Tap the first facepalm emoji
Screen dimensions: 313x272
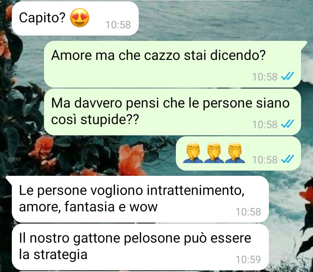(x=193, y=153)
